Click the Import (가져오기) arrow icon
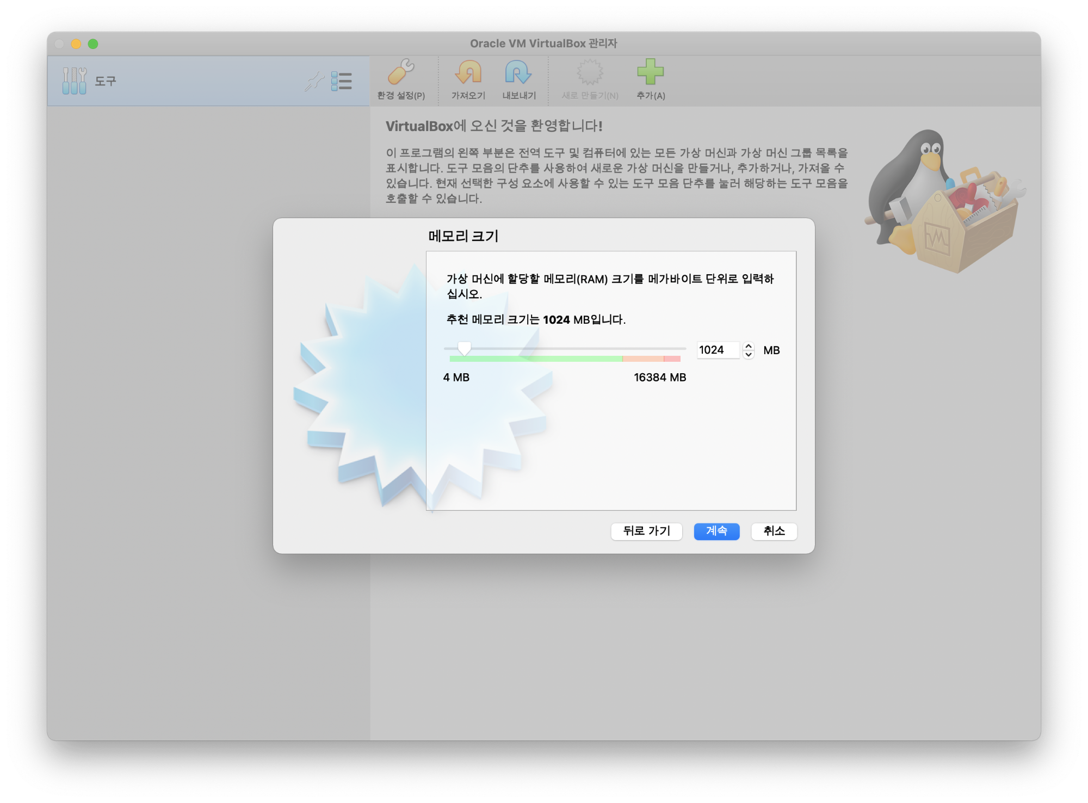The height and width of the screenshot is (803, 1088). click(x=468, y=72)
